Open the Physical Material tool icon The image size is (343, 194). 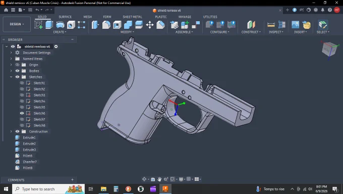pos(160,25)
